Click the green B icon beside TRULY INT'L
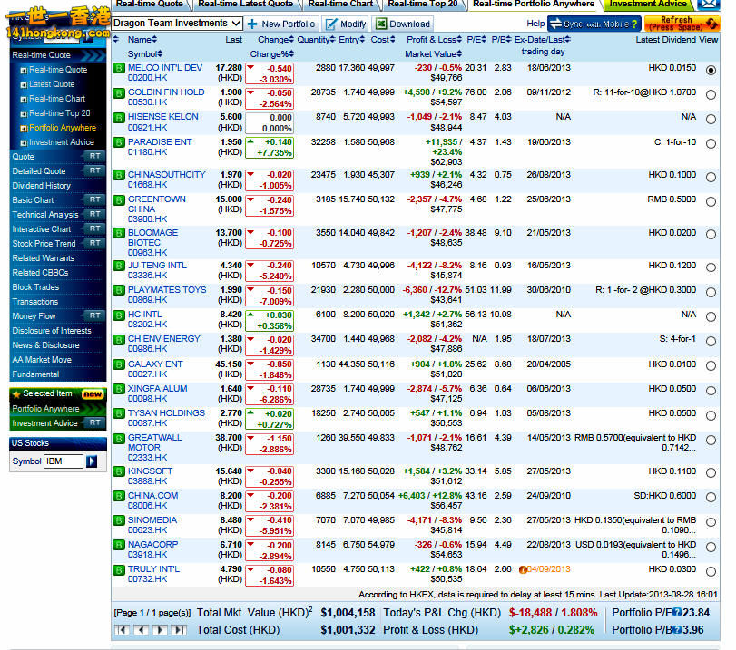 pyautogui.click(x=119, y=569)
